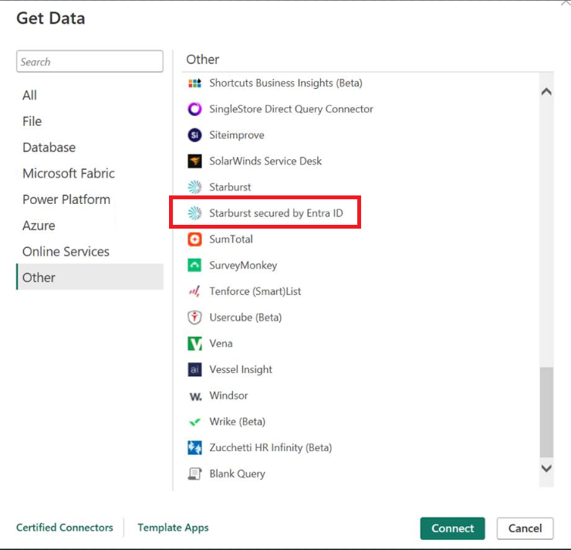
Task: Click the SolarWinds Service Desk icon
Action: 194,161
